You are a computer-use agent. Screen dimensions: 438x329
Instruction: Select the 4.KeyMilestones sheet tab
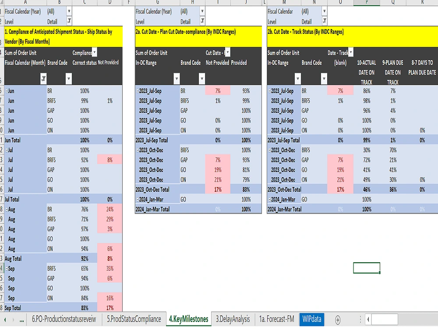(188, 319)
